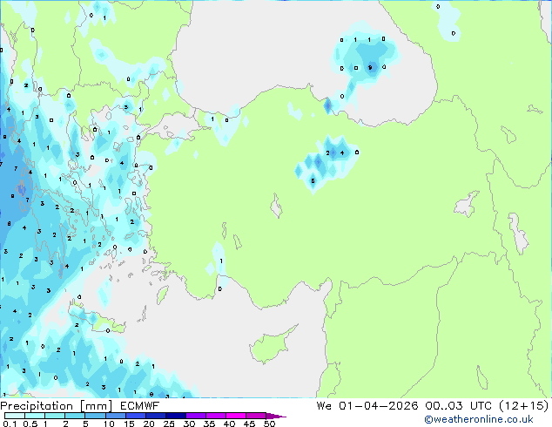This screenshot has width=552, height=427.
Task: Pick the legend color between 40 and 45
Action: (x=236, y=416)
